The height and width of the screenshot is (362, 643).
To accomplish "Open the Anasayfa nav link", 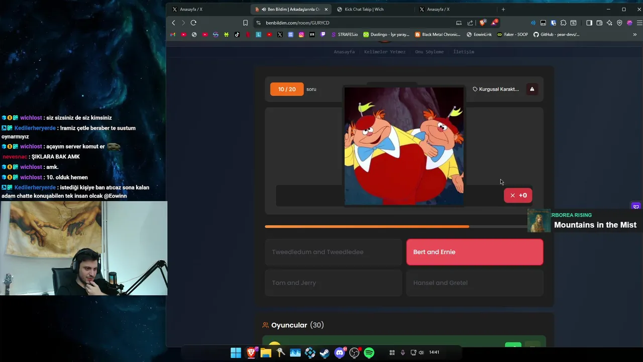I will click(x=344, y=52).
